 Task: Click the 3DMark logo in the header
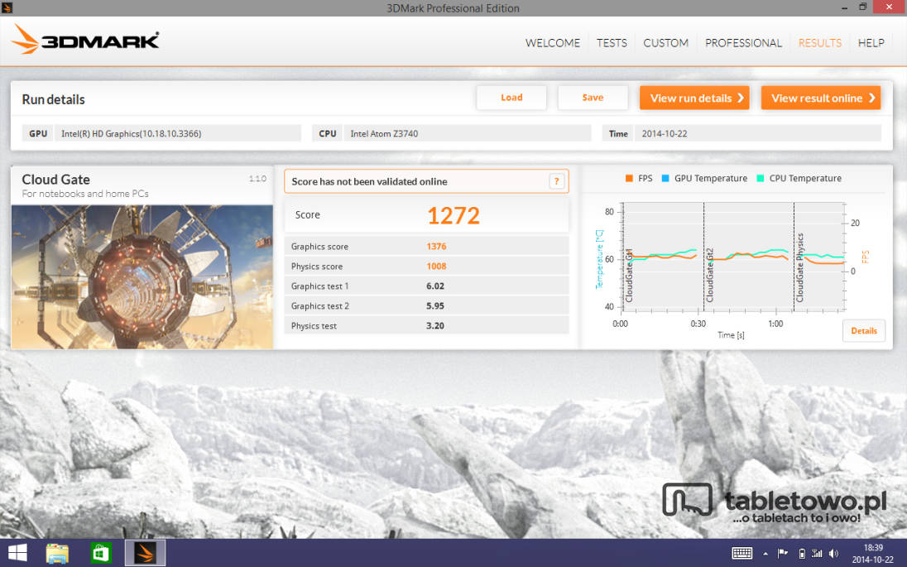click(85, 40)
